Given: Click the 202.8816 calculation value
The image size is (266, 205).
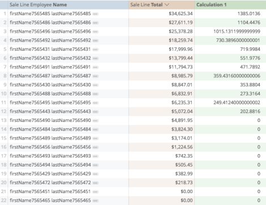Looking at the screenshot, I should (250, 111).
